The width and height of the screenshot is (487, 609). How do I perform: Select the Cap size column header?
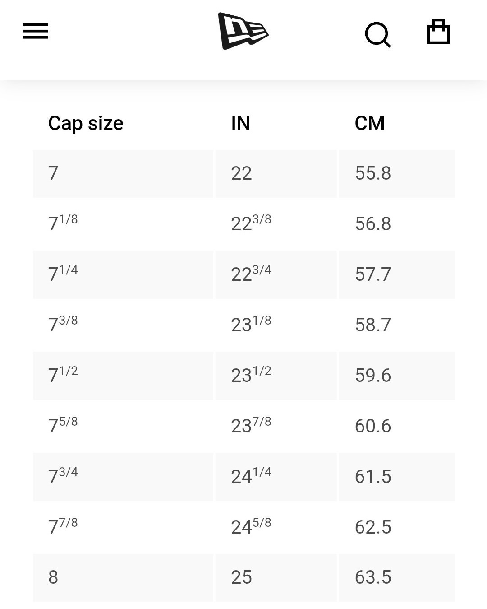(x=86, y=123)
